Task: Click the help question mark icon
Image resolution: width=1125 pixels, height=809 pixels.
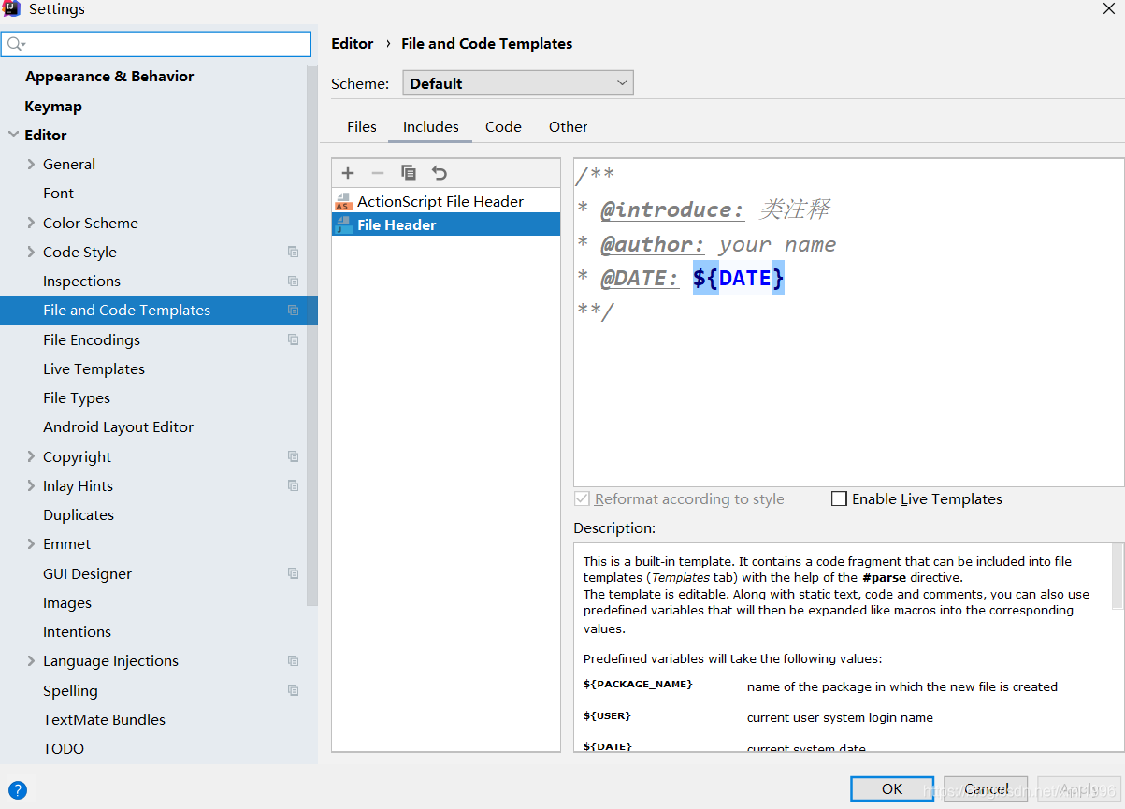Action: point(18,789)
